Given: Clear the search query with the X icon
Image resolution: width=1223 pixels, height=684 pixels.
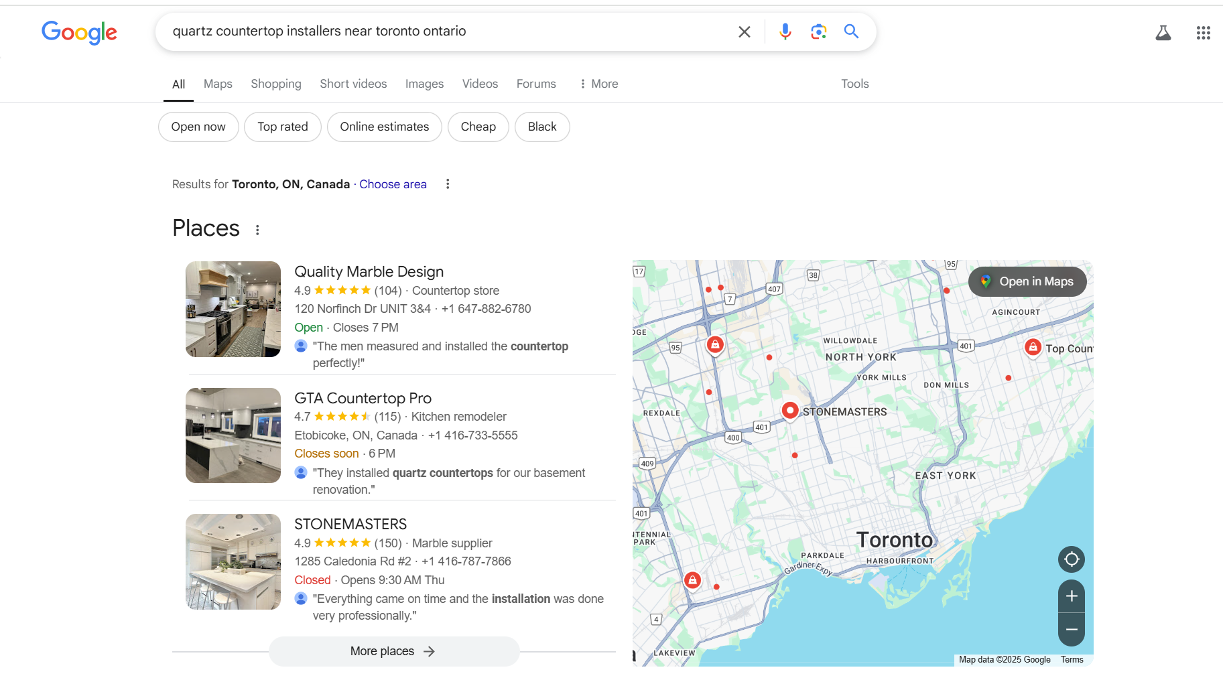Looking at the screenshot, I should [x=744, y=31].
